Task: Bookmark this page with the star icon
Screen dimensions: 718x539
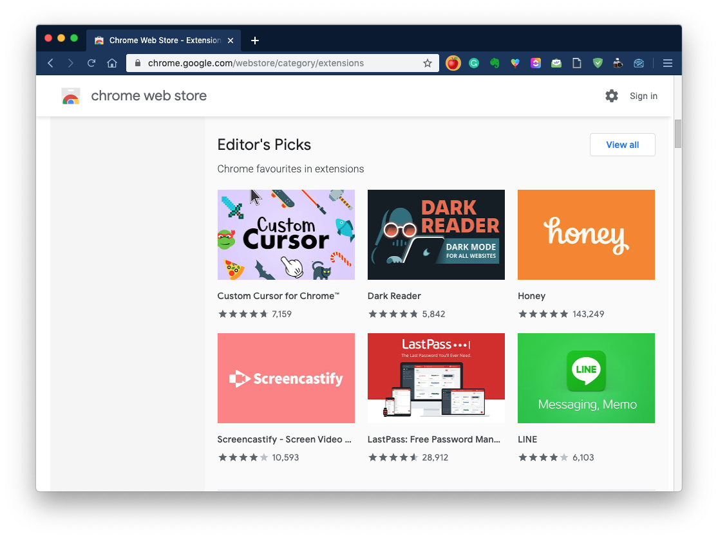Action: tap(427, 63)
